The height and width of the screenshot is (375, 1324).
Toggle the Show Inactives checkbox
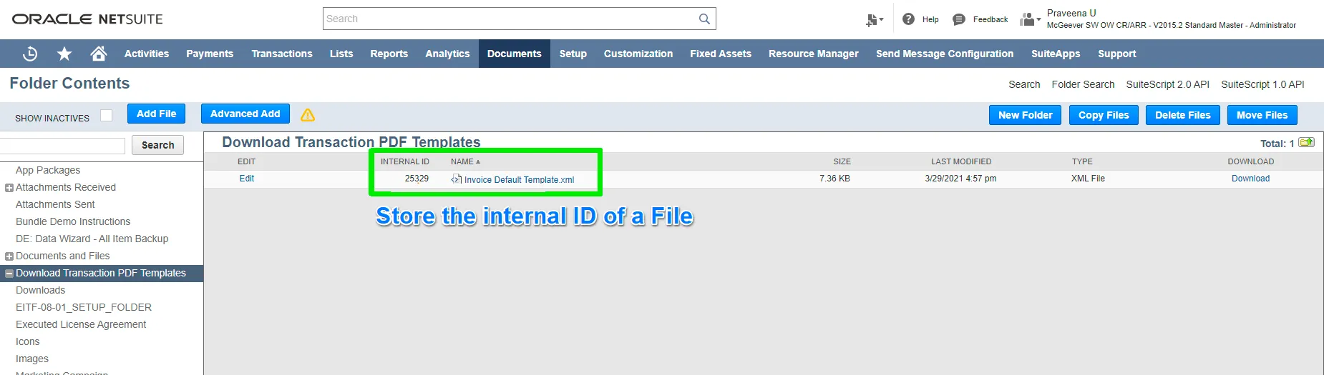click(x=106, y=115)
